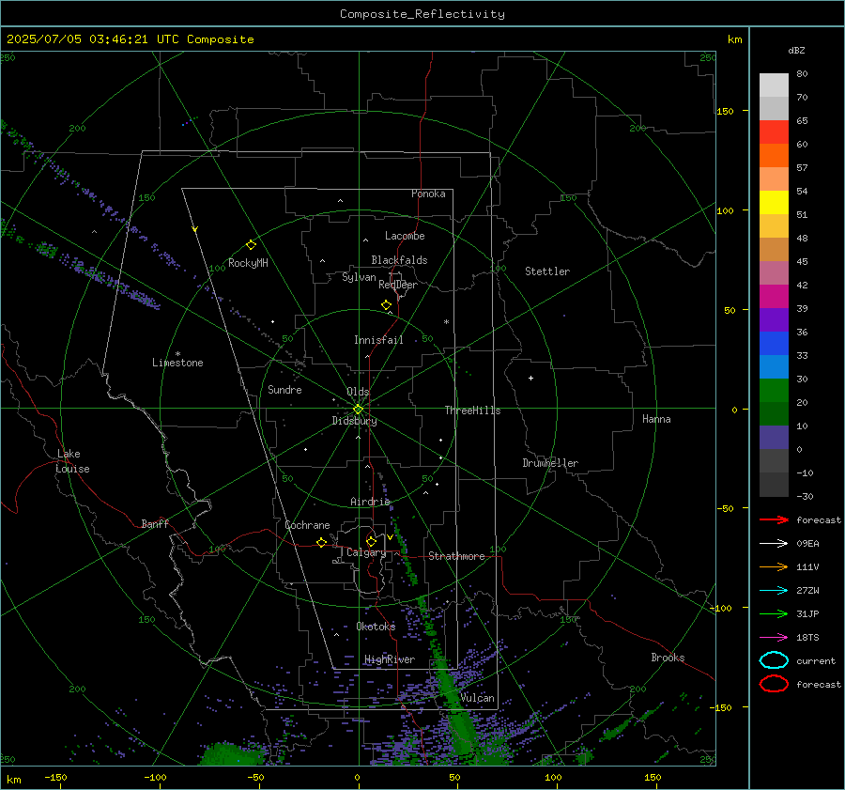
Task: Click the green 31JP arrow in legend
Action: point(774,613)
